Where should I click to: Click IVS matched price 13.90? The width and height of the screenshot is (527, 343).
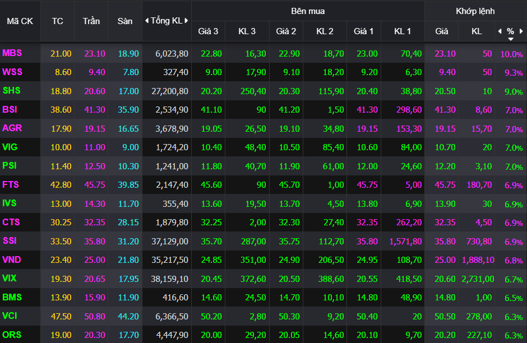445,204
